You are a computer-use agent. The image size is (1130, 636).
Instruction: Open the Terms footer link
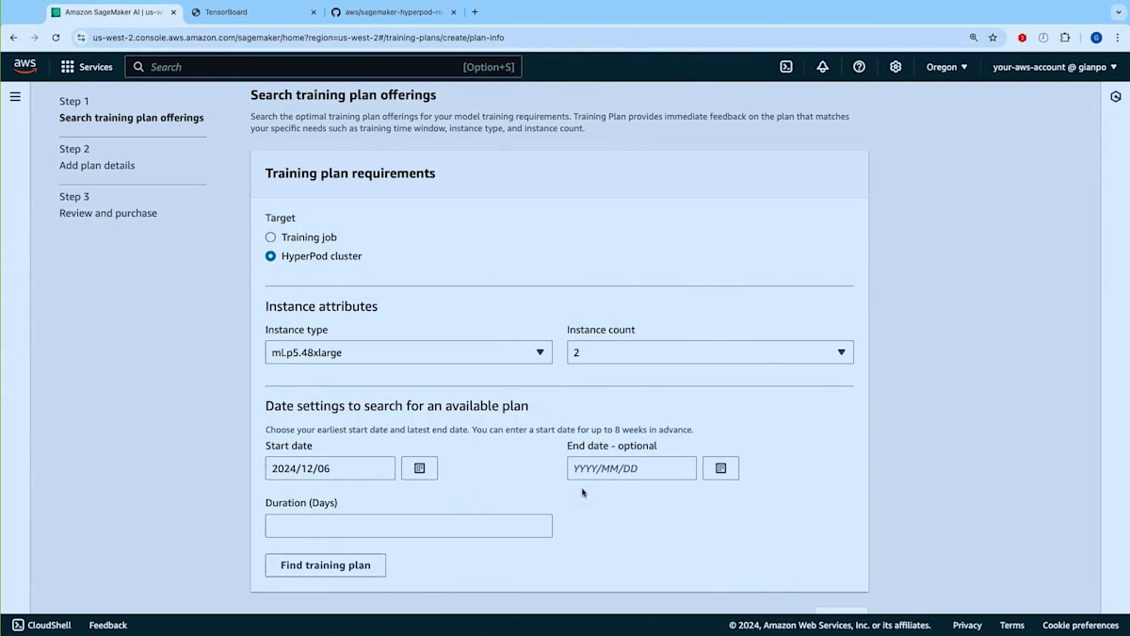click(x=1012, y=625)
